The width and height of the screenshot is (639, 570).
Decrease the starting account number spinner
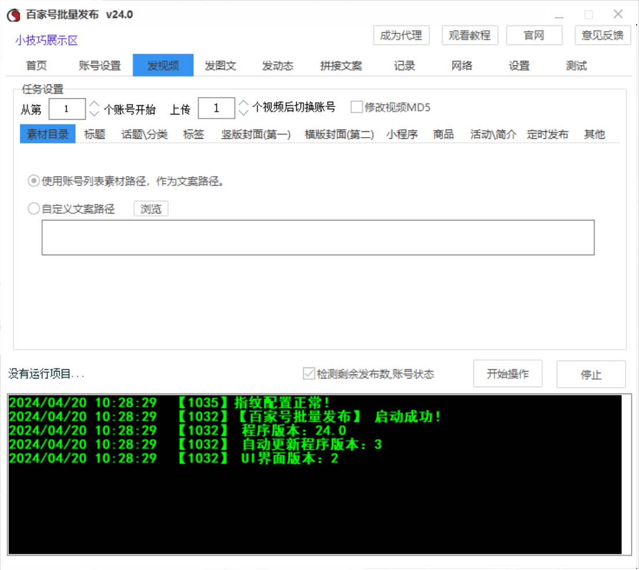pyautogui.click(x=94, y=113)
